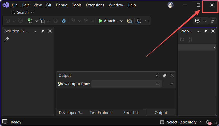Image resolution: width=219 pixels, height=126 pixels.
Task: Click the notifications bell in status bar
Action: click(x=208, y=122)
